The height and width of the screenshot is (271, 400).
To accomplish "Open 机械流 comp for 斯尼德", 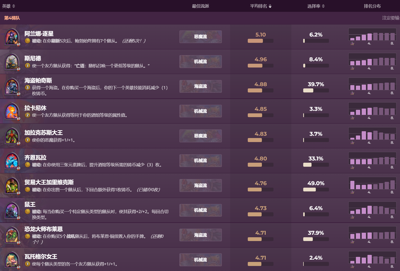I will click(x=201, y=61).
